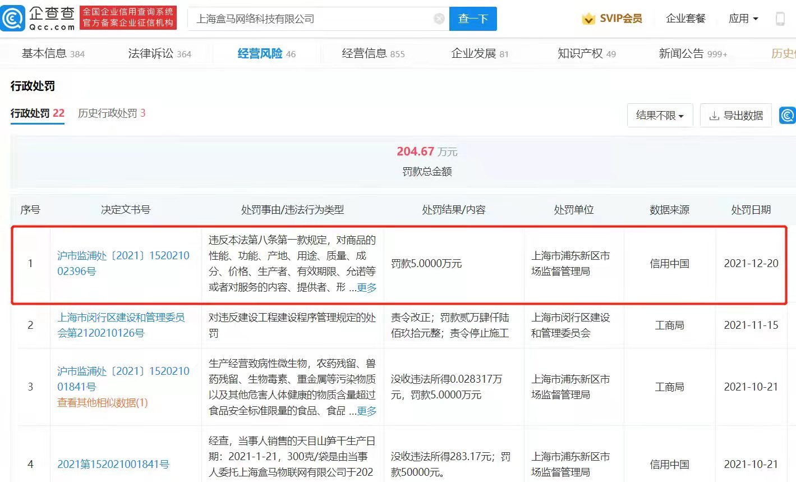Click 工商局 source in row 2
Image resolution: width=796 pixels, height=482 pixels.
click(669, 325)
